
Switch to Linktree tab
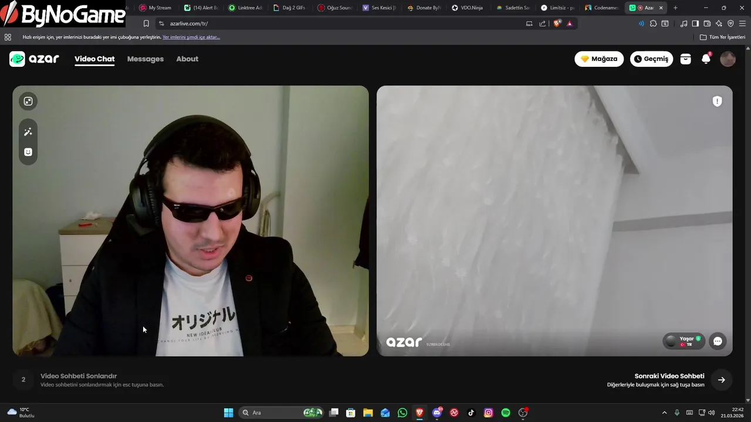(x=245, y=8)
